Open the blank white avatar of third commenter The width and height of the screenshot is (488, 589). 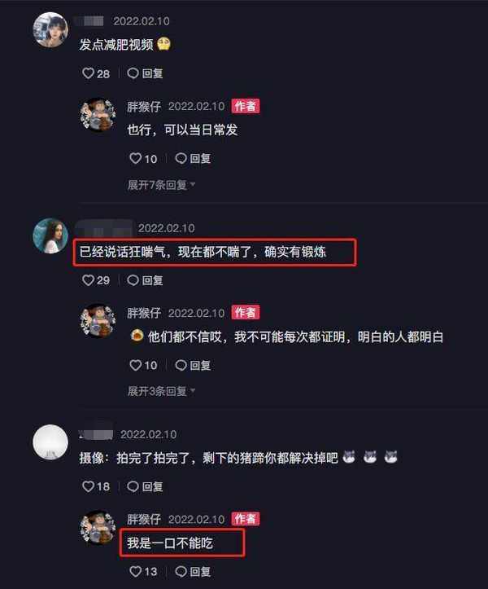click(x=50, y=442)
